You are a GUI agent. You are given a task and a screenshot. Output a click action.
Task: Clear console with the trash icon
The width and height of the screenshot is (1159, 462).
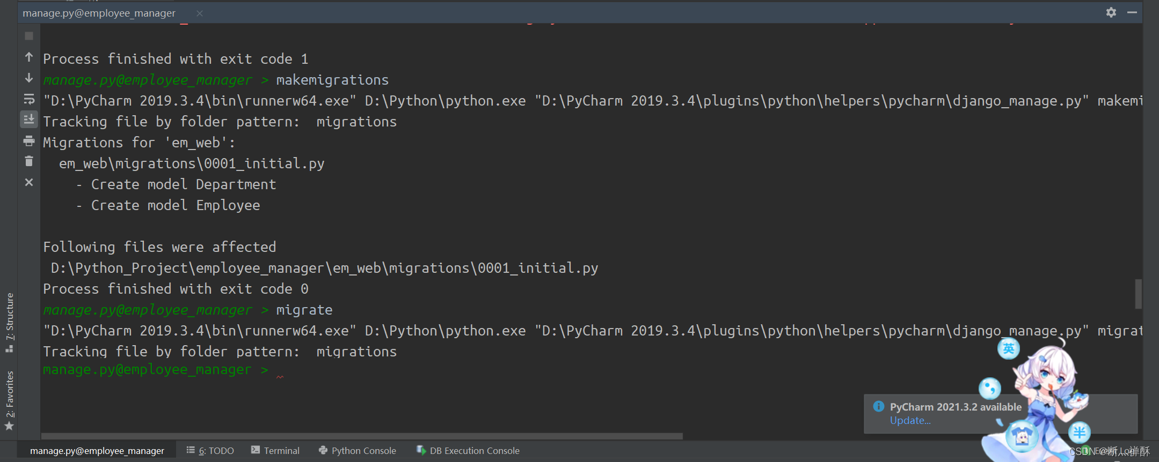pyautogui.click(x=29, y=161)
